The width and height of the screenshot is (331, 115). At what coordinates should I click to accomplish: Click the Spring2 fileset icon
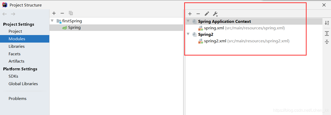coord(195,35)
